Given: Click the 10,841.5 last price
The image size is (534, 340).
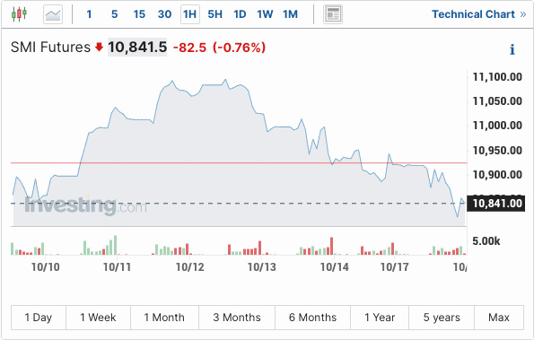Looking at the screenshot, I should pos(137,47).
